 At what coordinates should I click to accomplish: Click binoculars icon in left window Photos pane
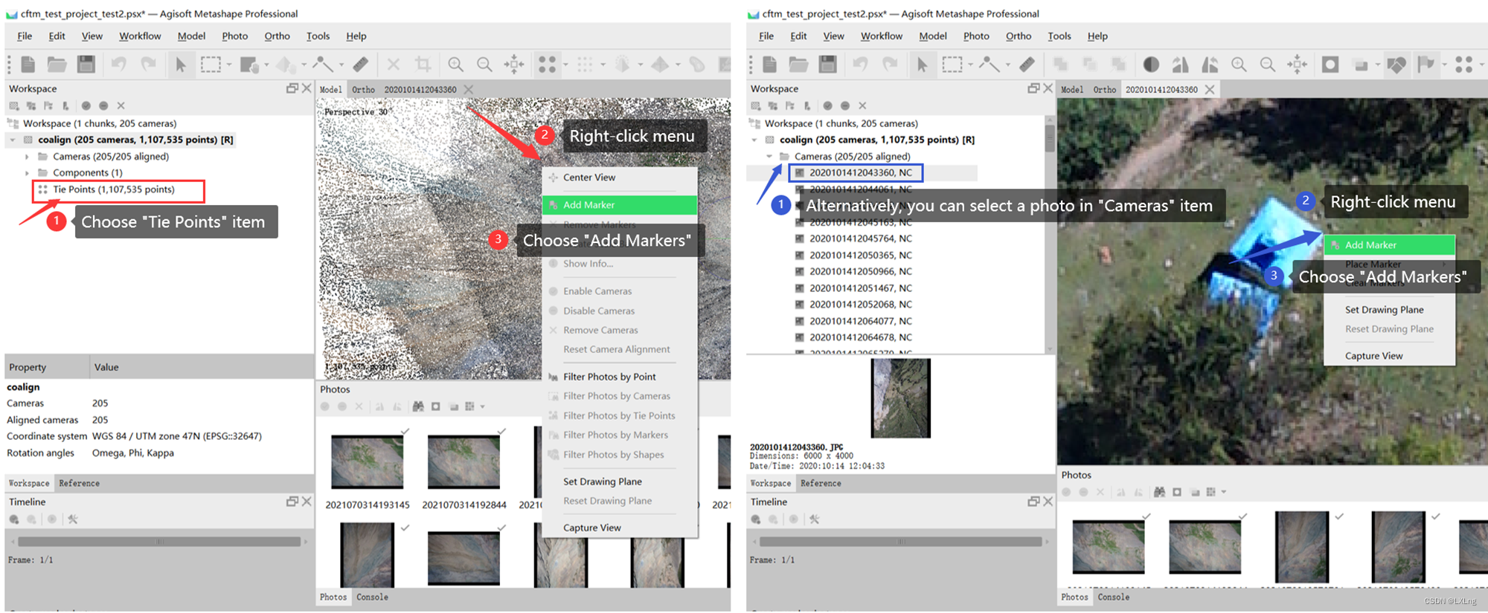pos(418,406)
